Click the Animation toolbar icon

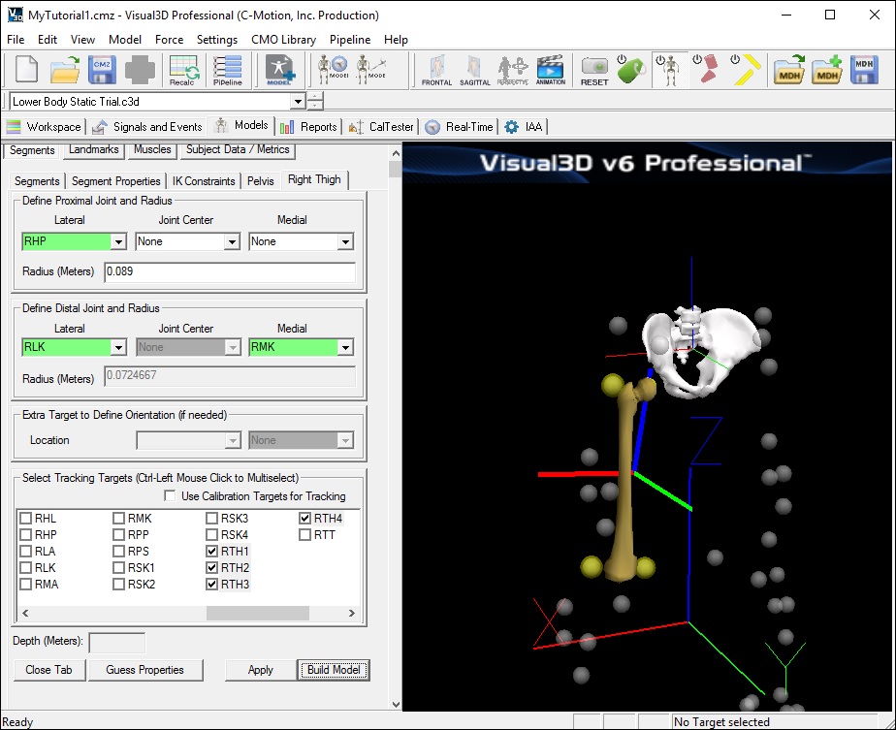pos(551,71)
